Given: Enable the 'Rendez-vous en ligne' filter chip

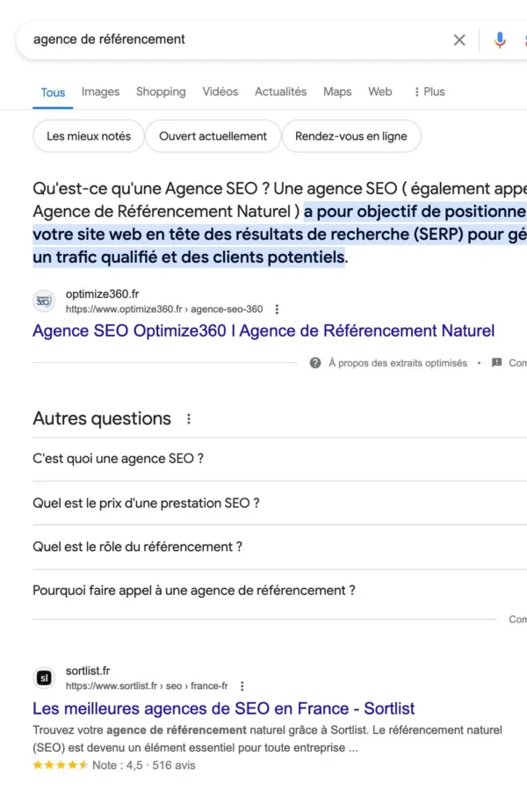Looking at the screenshot, I should click(351, 136).
